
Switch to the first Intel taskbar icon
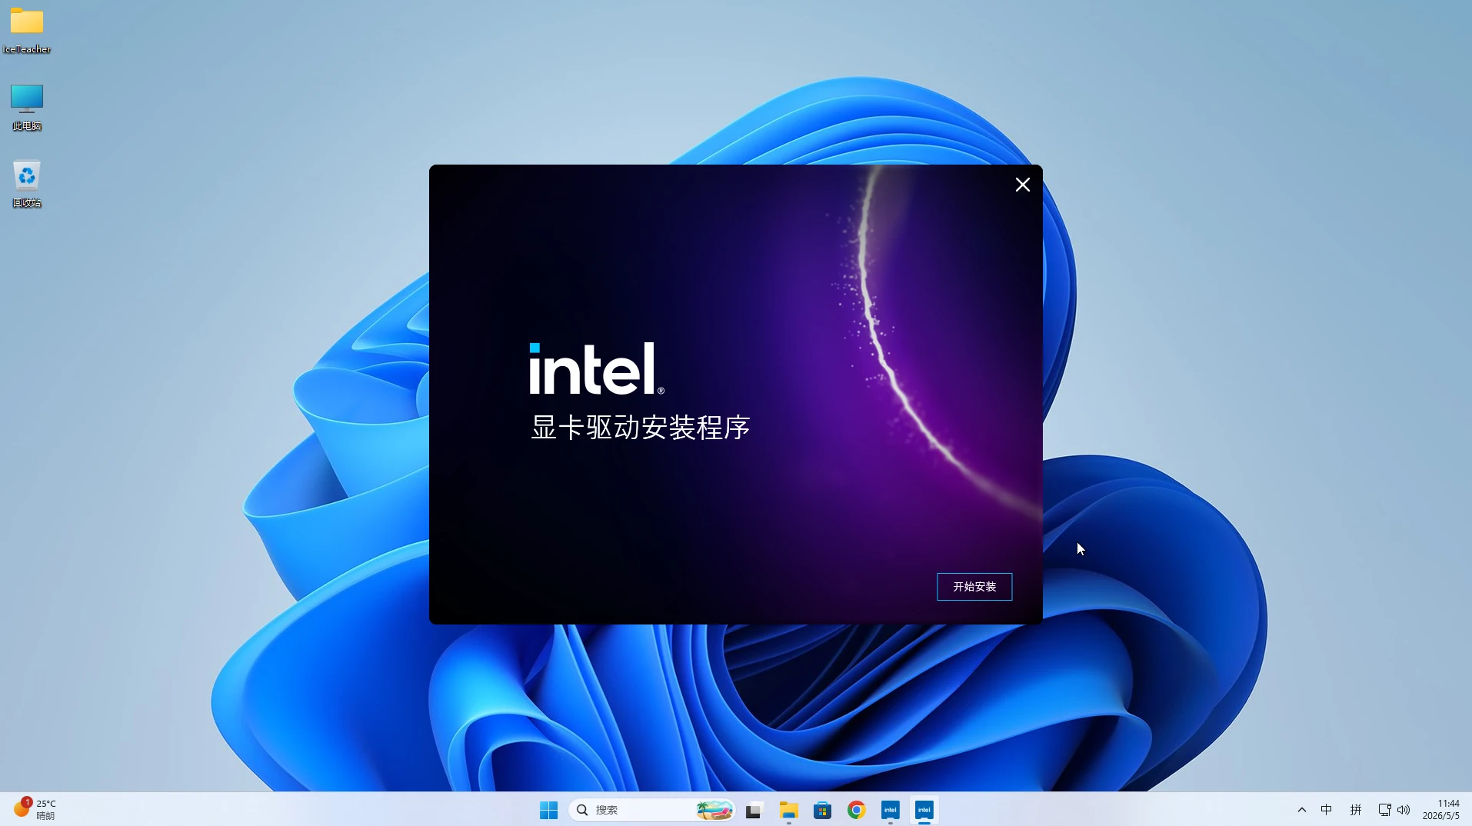coord(890,810)
